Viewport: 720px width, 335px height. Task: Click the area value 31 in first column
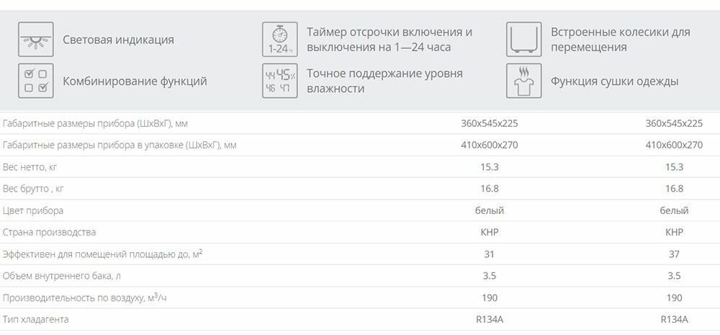[x=490, y=254]
